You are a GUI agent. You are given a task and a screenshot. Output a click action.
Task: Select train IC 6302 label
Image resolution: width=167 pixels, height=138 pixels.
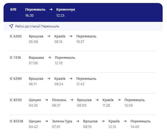[x=16, y=36]
